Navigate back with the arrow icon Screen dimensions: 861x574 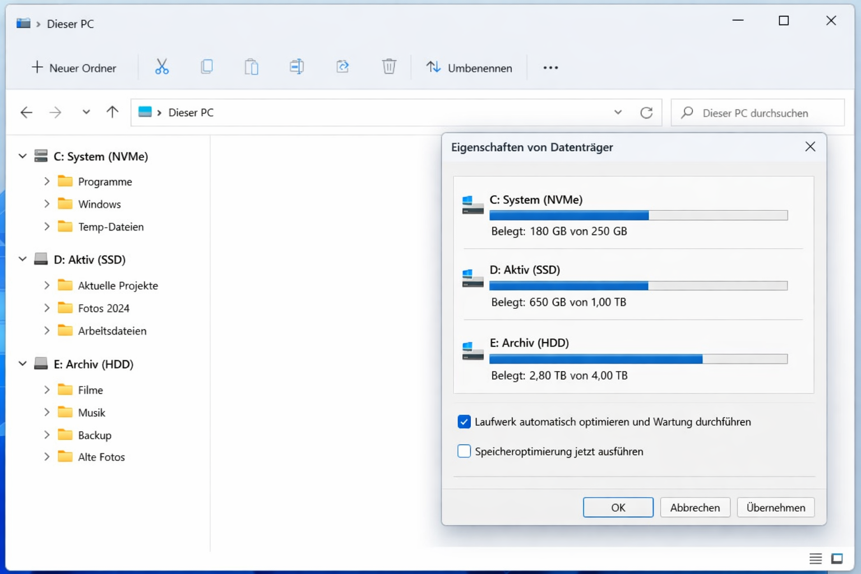click(x=26, y=112)
